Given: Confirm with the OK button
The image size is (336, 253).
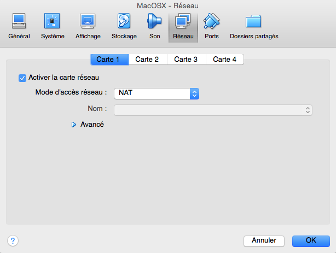Looking at the screenshot, I should coord(311,241).
